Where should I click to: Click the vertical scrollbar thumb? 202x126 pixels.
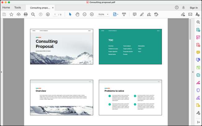[190, 29]
